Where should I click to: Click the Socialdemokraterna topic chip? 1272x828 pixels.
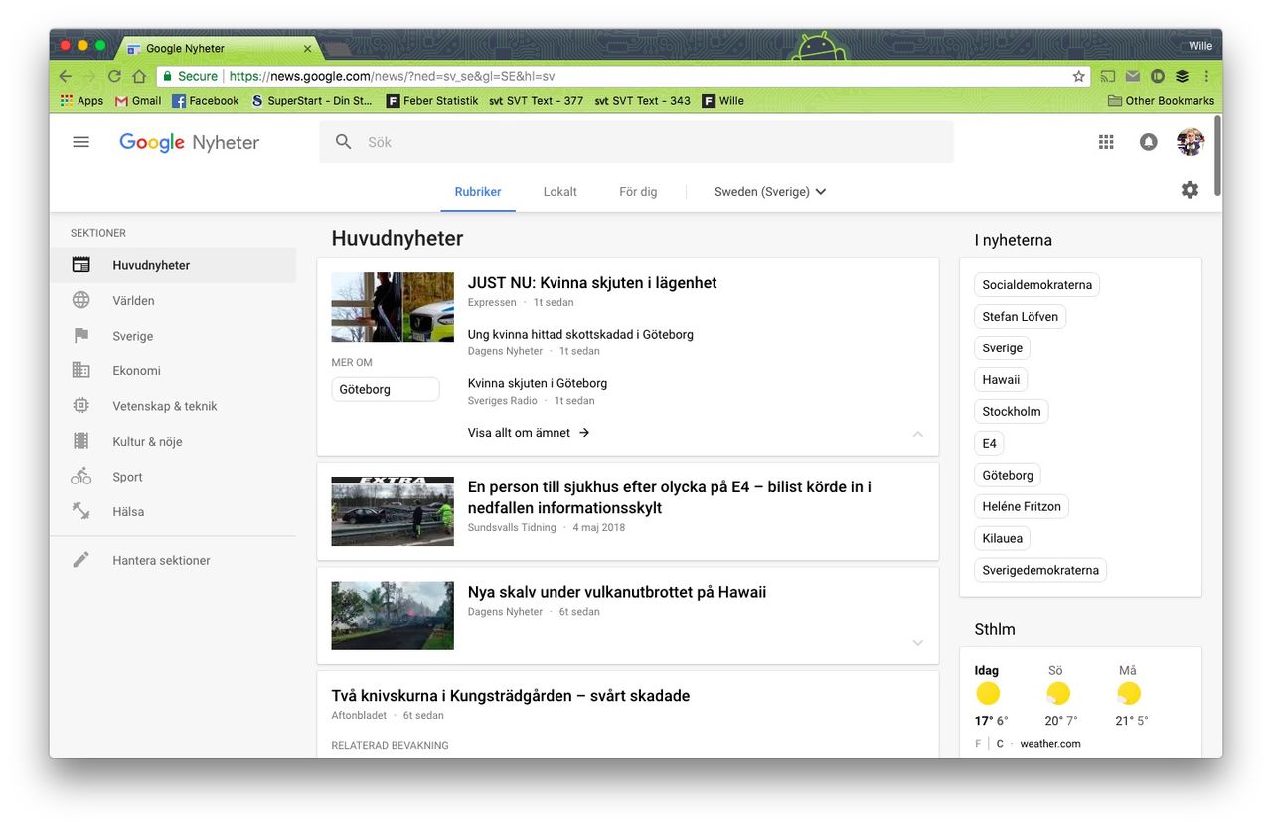[x=1036, y=284]
